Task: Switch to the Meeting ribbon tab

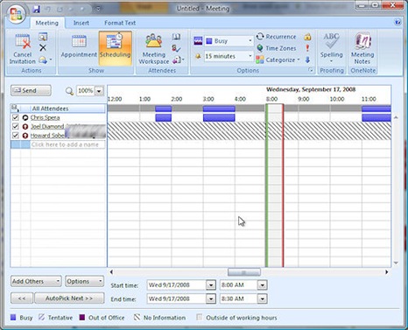Action: (46, 23)
